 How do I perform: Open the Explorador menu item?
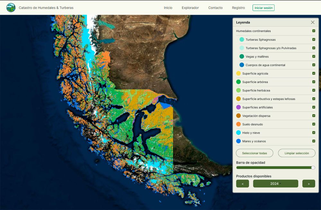(190, 8)
